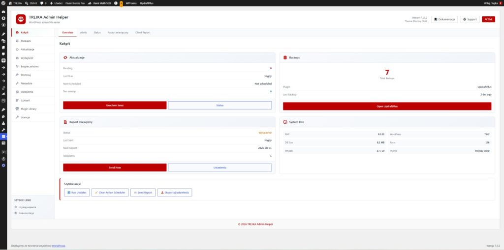
Task: Open Rank Math SEO in admin bar
Action: (x=99, y=3)
